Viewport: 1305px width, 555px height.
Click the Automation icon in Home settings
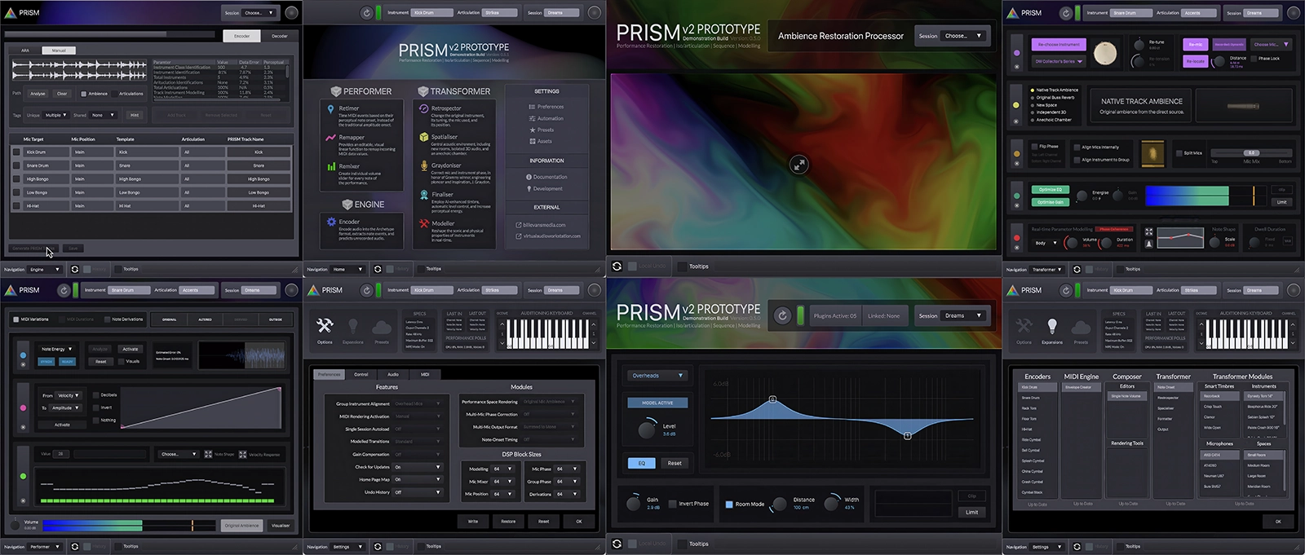point(532,118)
